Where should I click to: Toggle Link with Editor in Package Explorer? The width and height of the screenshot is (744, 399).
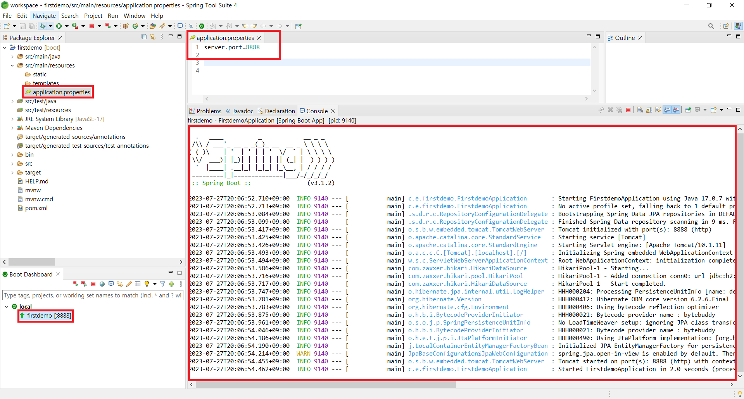[x=153, y=37]
